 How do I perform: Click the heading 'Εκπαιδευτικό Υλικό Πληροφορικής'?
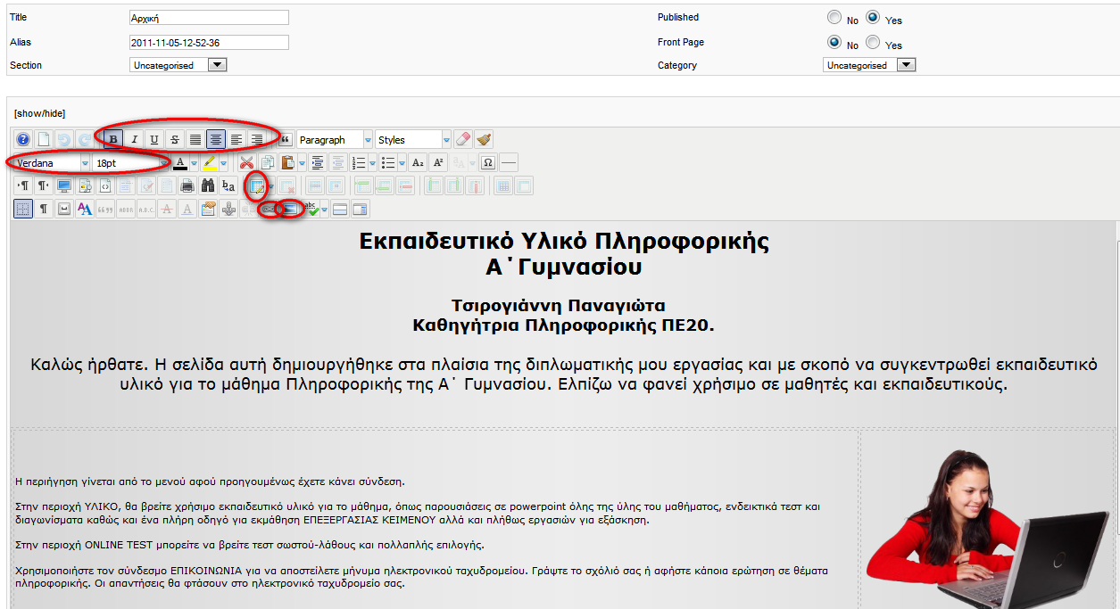tap(564, 241)
